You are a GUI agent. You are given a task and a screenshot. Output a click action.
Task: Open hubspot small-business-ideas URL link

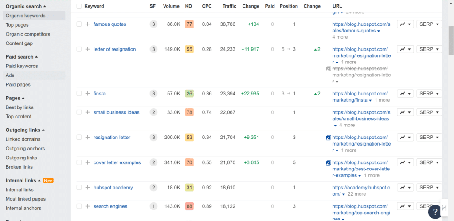[361, 115]
